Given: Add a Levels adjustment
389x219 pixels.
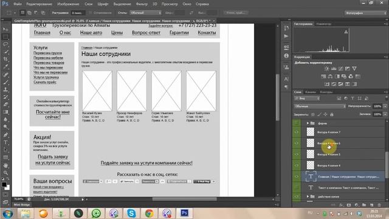Looking at the screenshot, I should click(x=334, y=69).
